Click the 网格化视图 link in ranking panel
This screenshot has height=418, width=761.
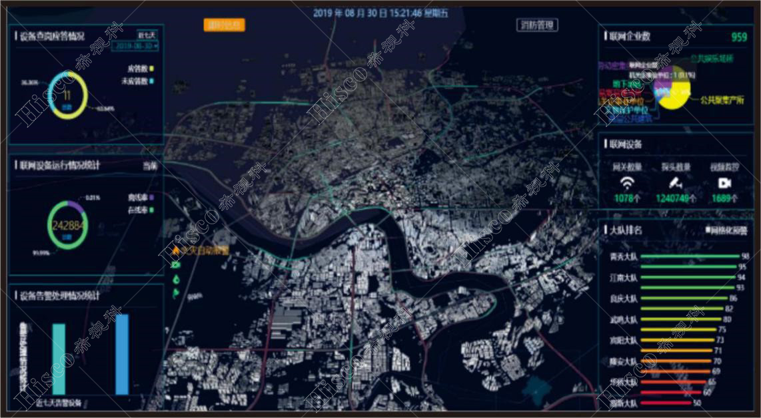click(727, 230)
